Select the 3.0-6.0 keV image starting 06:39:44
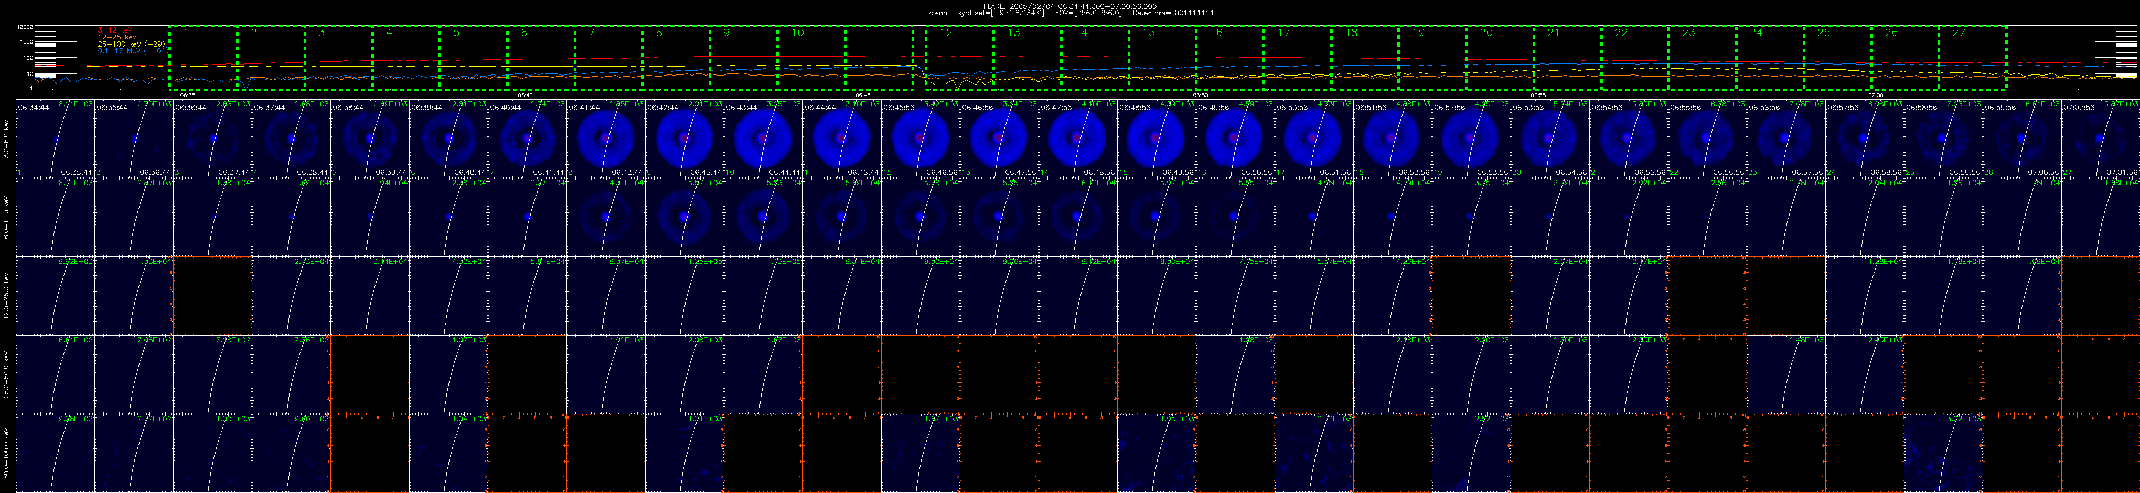This screenshot has height=493, width=2140. (x=448, y=138)
